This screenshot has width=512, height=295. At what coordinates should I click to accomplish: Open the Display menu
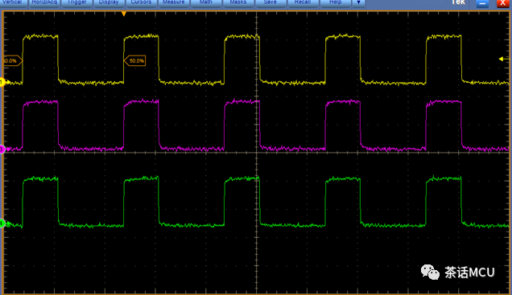(x=109, y=2)
